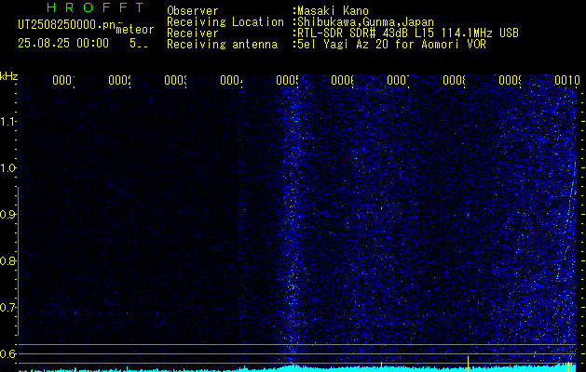This screenshot has width=586, height=372.
Task: Select the file name UT2508250000.pn
Action: (x=66, y=25)
